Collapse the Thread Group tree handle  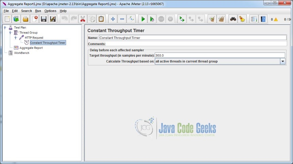click(10, 33)
